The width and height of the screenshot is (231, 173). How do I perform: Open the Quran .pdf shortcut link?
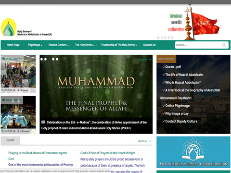173,67
